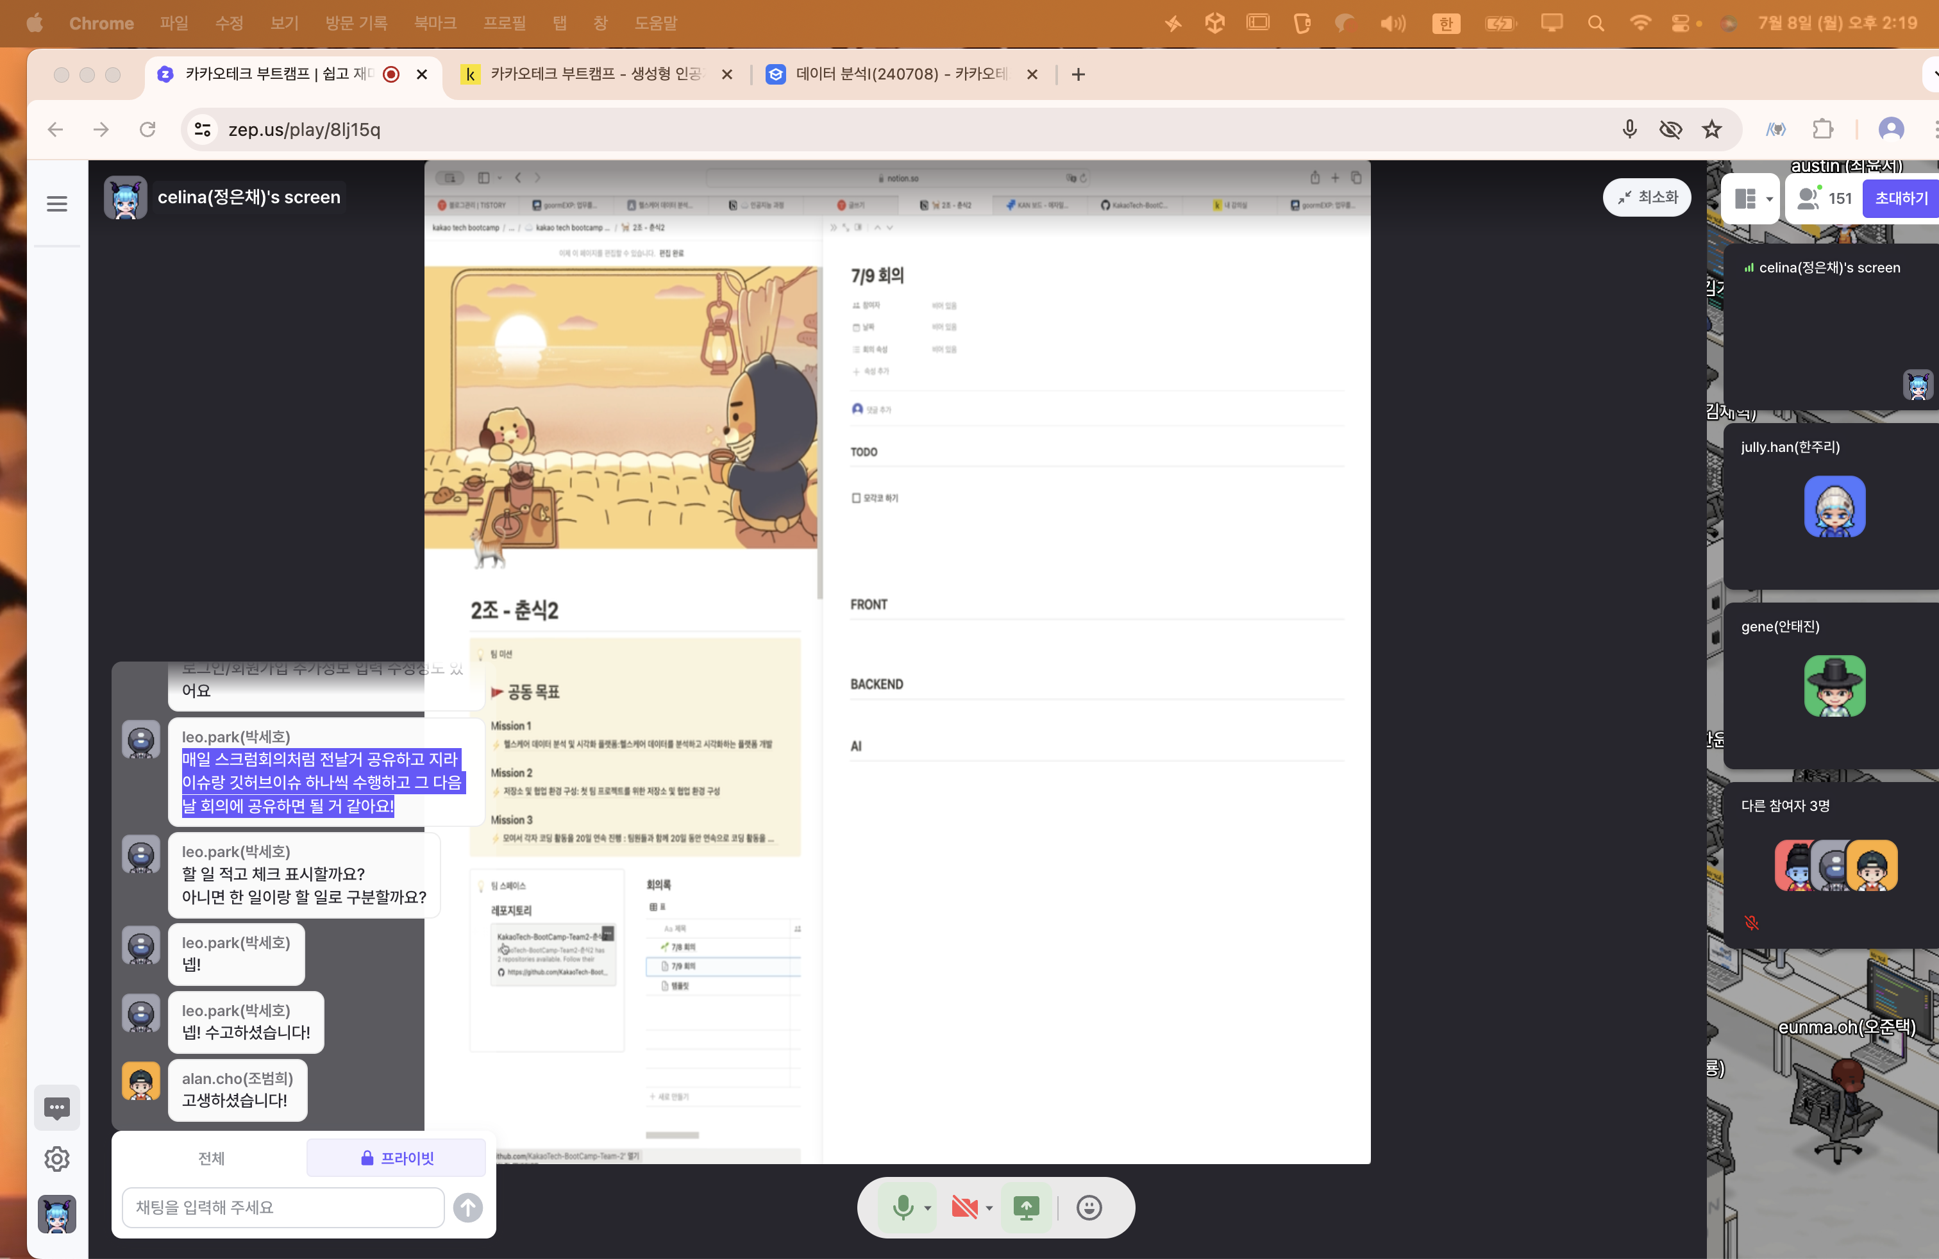
Task: Bookmark this page with star icon
Action: click(1712, 129)
